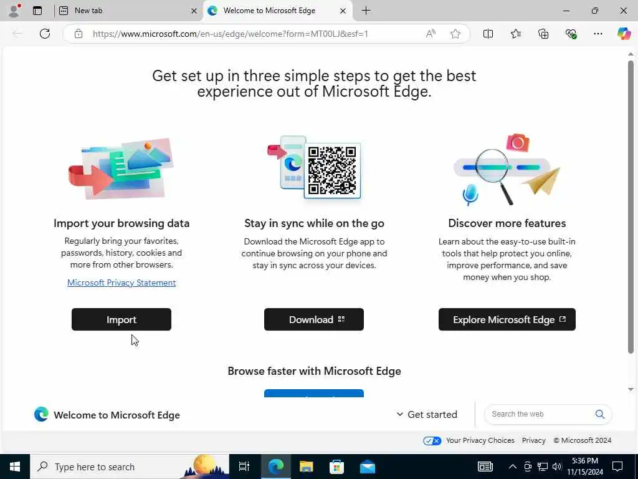
Task: Open the clock showing 5:36 PM
Action: pos(585,467)
